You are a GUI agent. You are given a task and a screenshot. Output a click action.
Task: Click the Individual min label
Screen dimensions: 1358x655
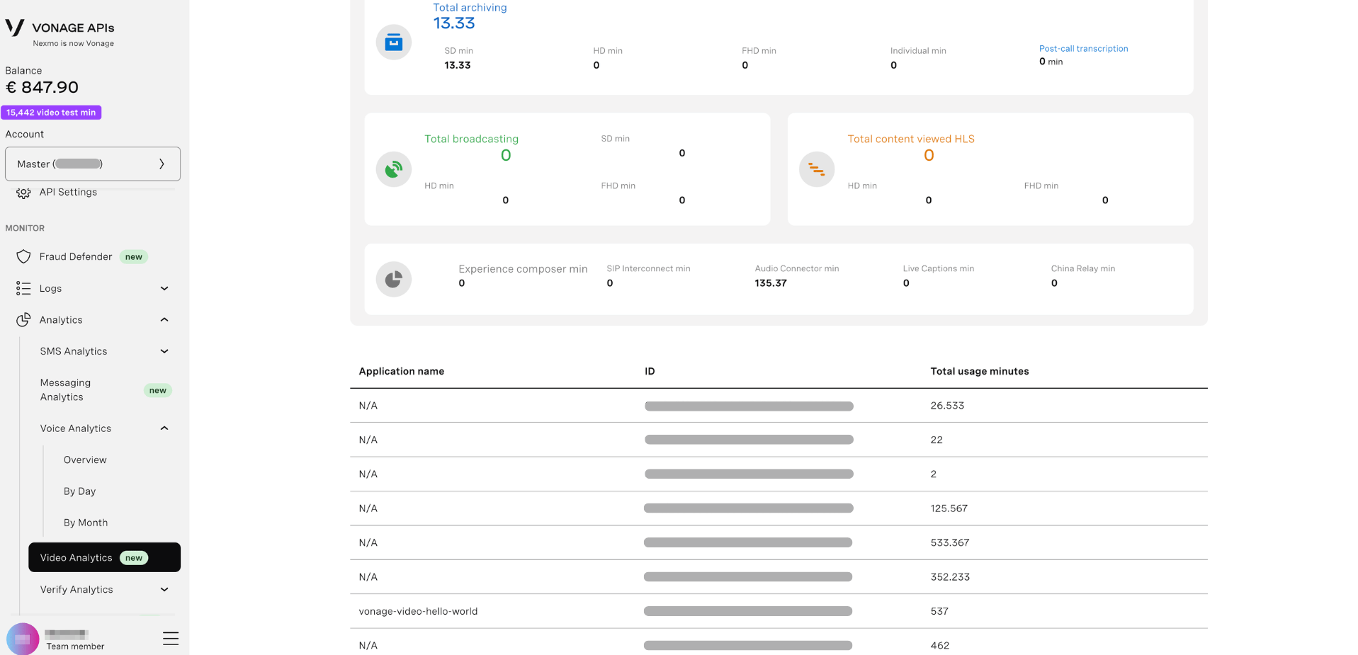tap(918, 51)
